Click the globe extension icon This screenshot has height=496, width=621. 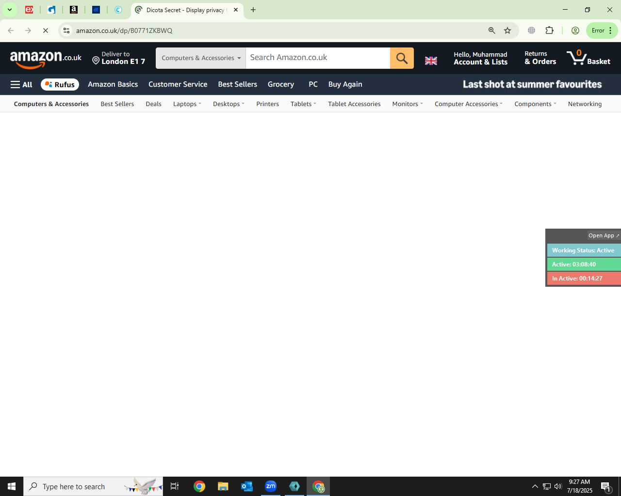click(532, 31)
